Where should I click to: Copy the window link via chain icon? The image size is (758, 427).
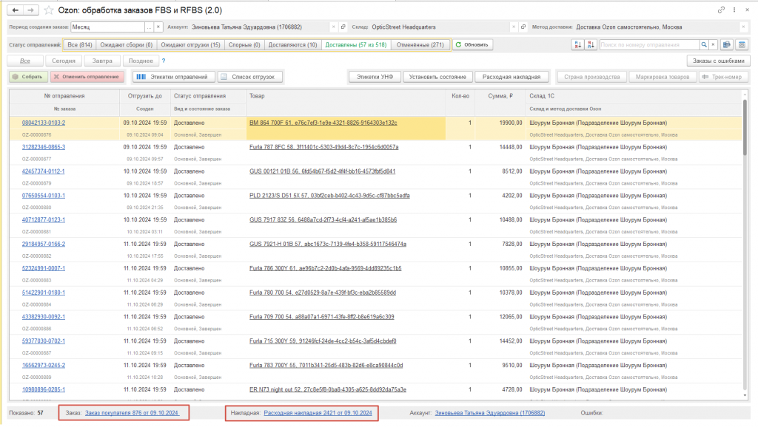point(721,10)
